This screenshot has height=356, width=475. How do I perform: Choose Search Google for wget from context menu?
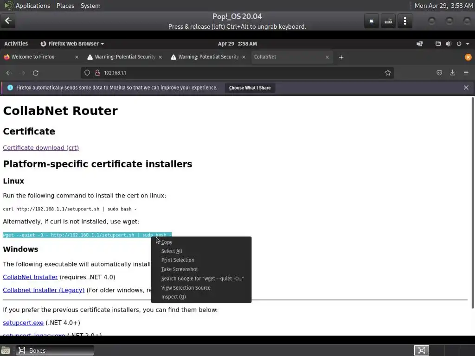click(201, 279)
